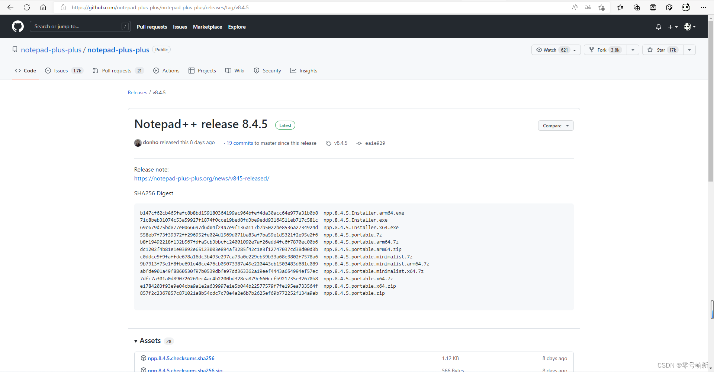This screenshot has width=714, height=372.
Task: Select the npp.8.4.5.Installer.x64.exe digest line
Action: [x=269, y=228]
